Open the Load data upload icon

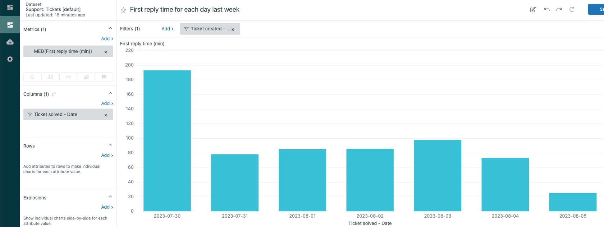(x=10, y=42)
